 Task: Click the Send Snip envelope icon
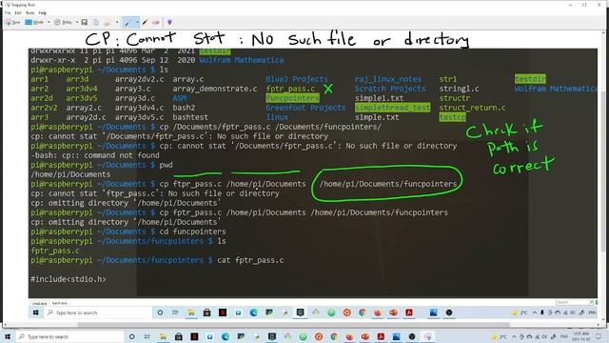(x=108, y=23)
